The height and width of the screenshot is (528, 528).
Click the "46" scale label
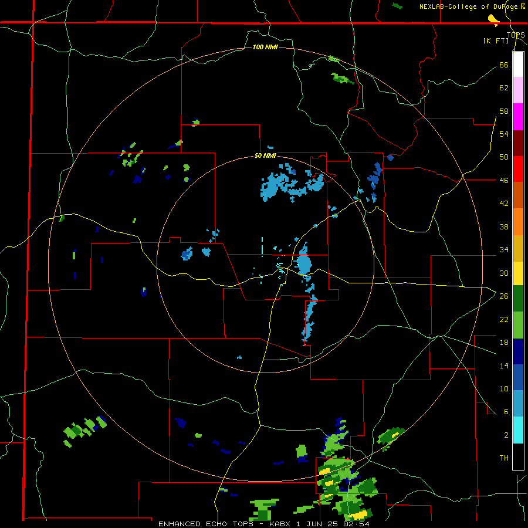pyautogui.click(x=504, y=181)
